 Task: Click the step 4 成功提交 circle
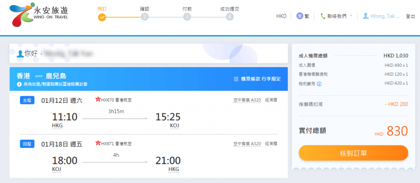click(230, 17)
